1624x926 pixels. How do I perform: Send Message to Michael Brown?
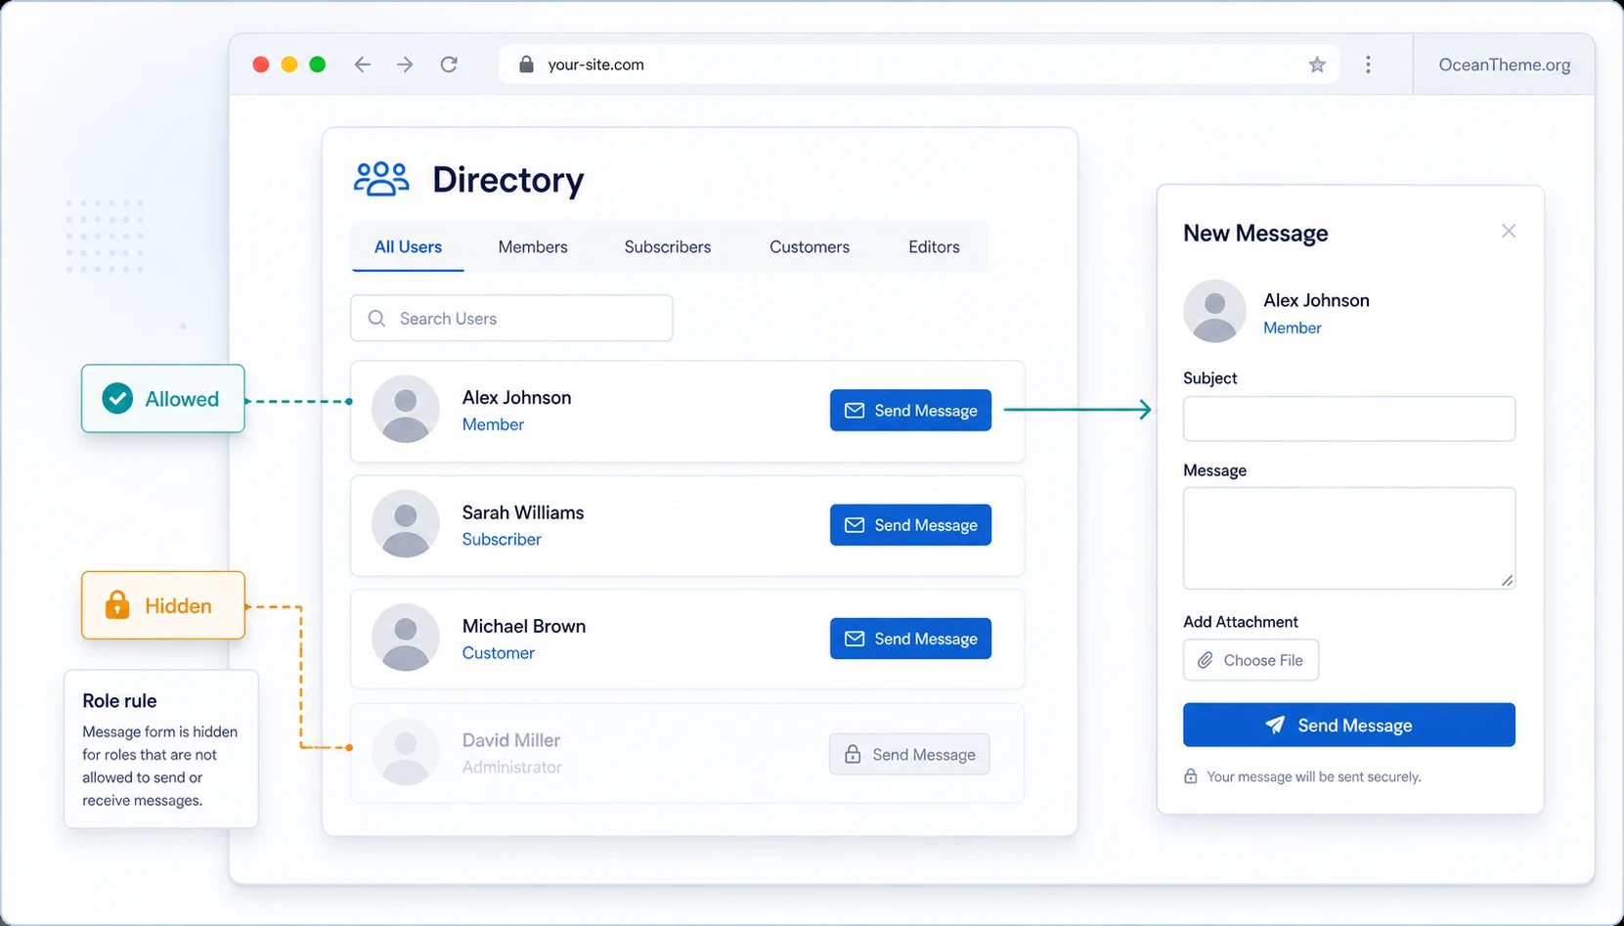coord(910,639)
